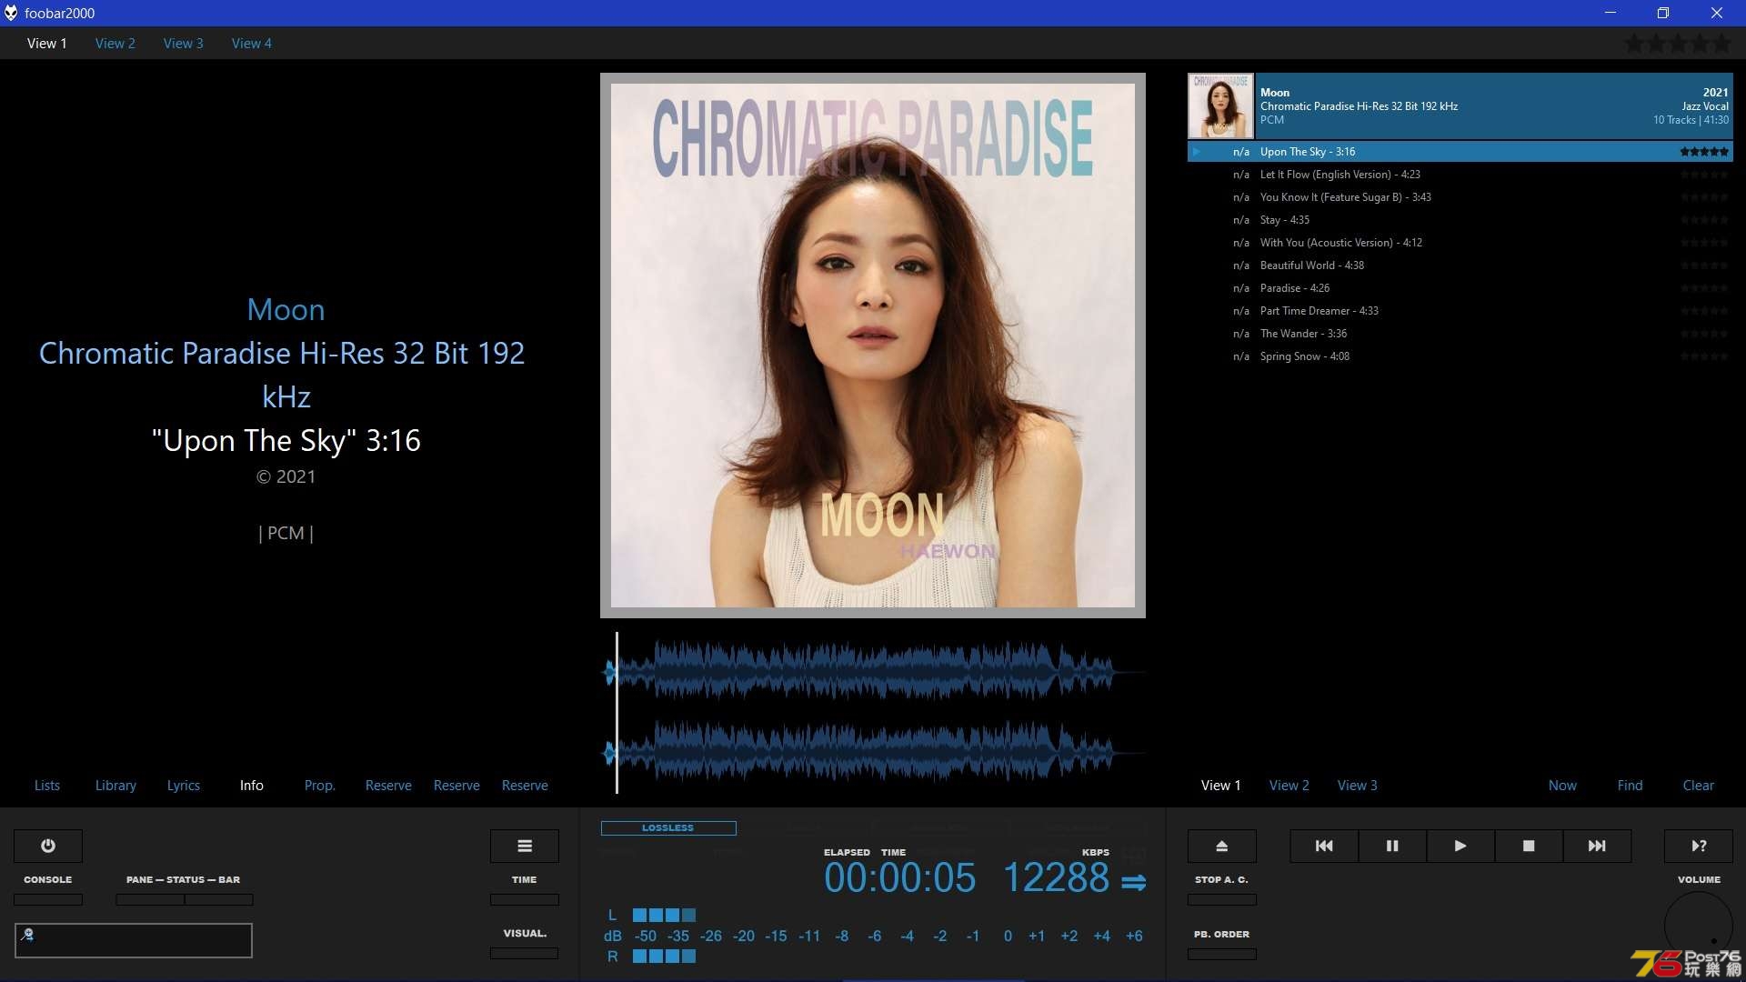Click the playing indicator arrow beside Upon The Sky
The height and width of the screenshot is (982, 1746).
pos(1197,152)
